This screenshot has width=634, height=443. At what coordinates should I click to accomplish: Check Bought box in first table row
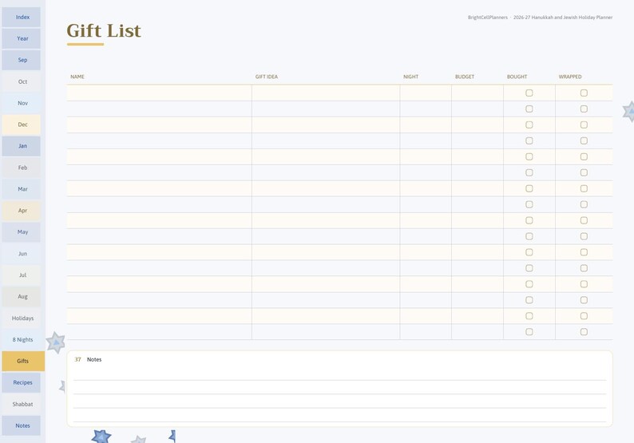pyautogui.click(x=529, y=93)
